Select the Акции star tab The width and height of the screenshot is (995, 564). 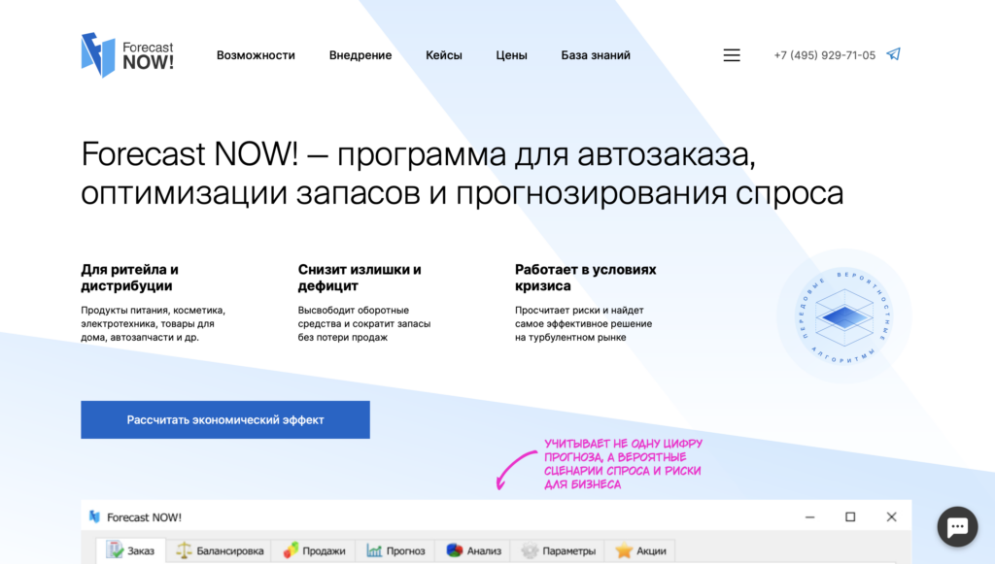click(640, 550)
